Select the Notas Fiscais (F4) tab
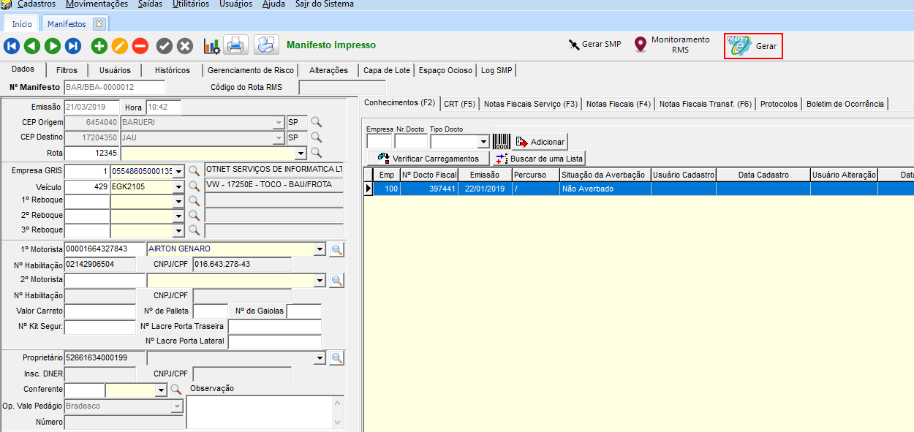914x432 pixels. (x=619, y=104)
